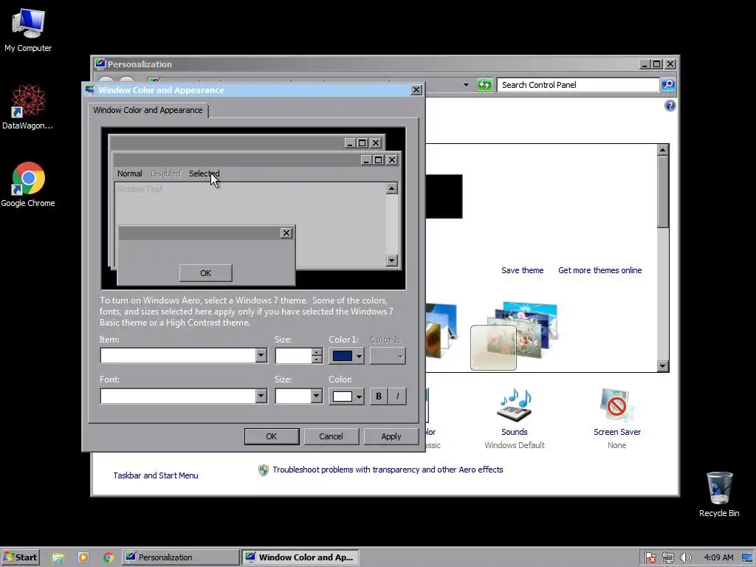This screenshot has width=756, height=567.
Task: Expand the address bar history dropdown
Action: pyautogui.click(x=466, y=85)
